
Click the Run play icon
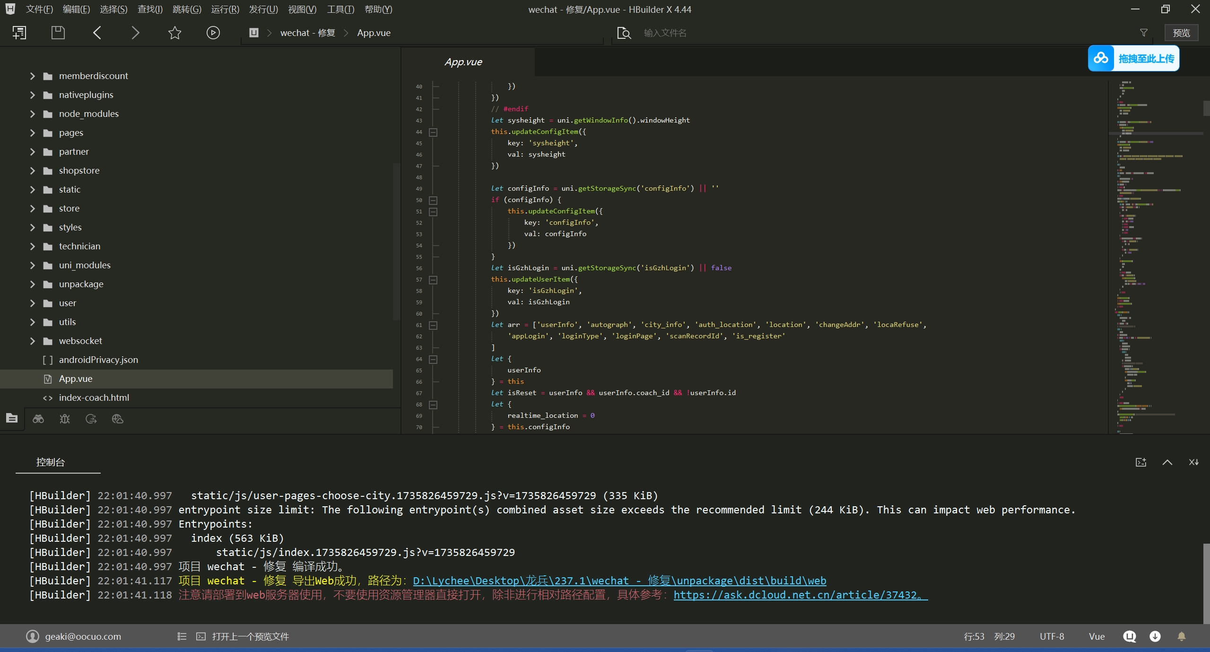point(213,33)
